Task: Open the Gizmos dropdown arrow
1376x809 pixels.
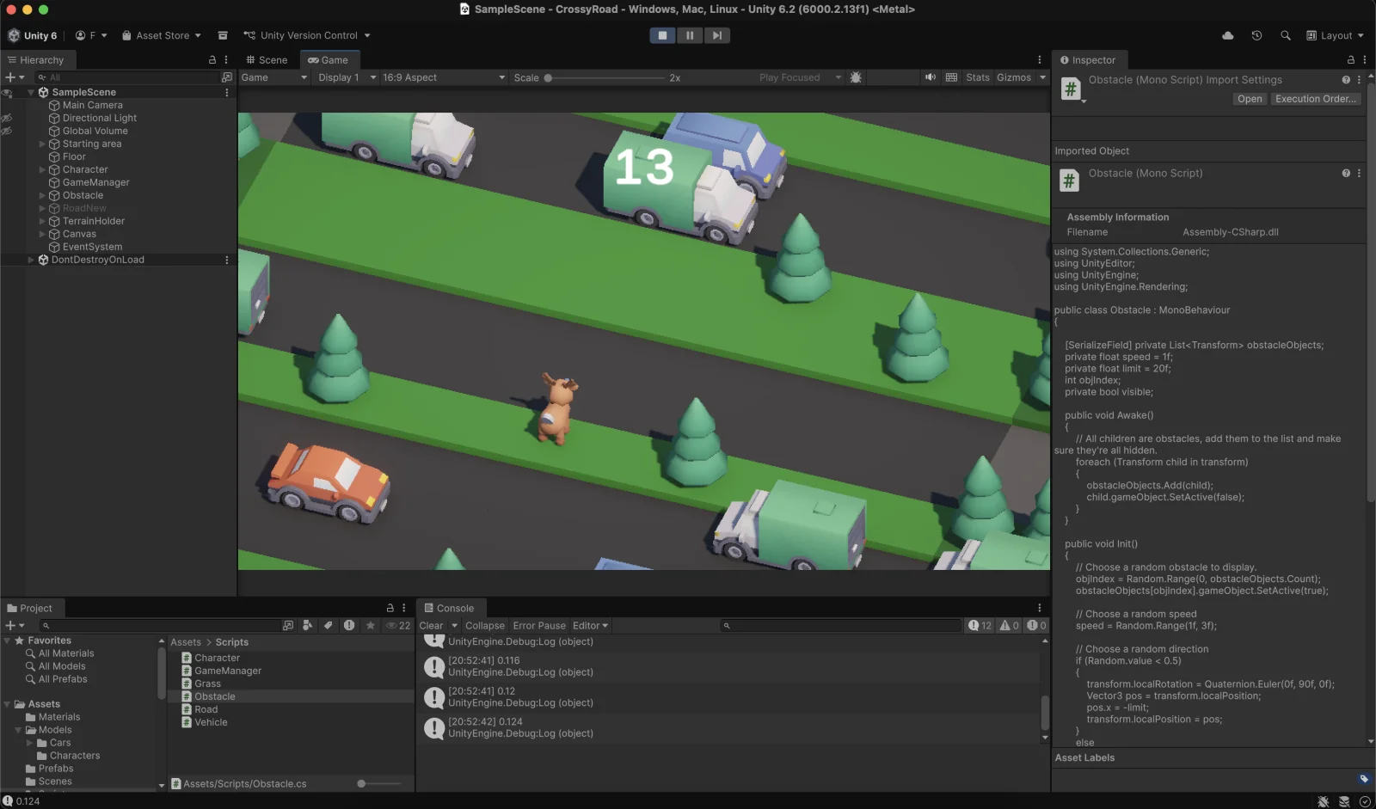Action: point(1042,77)
